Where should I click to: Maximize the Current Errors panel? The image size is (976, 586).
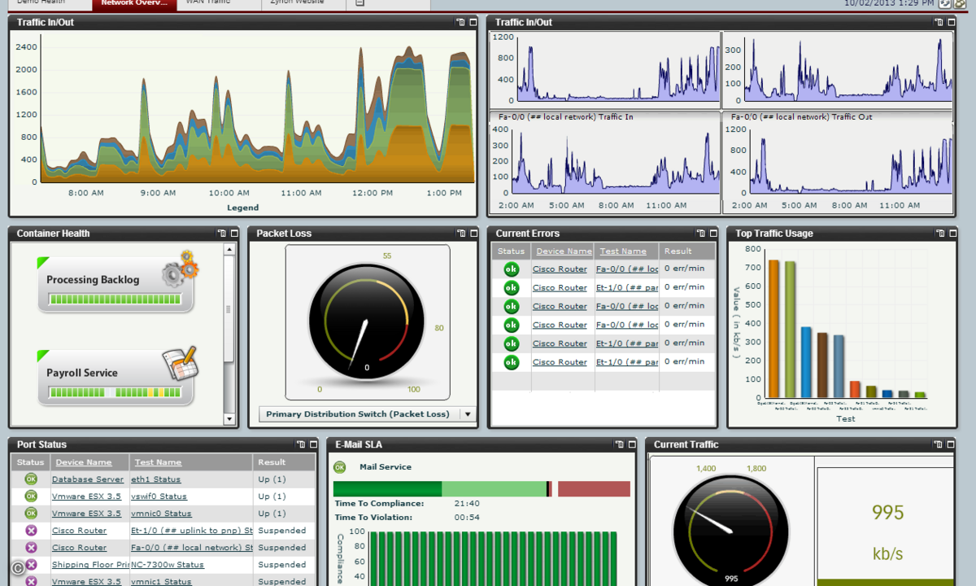[x=712, y=234]
